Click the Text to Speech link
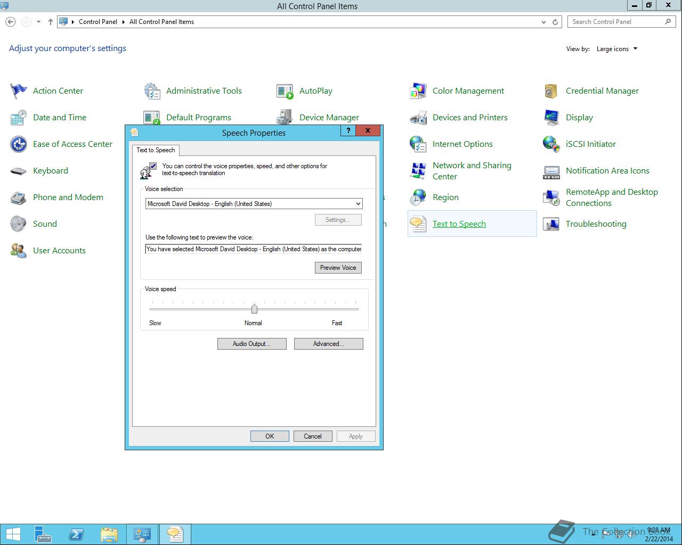Viewport: 682px width, 545px height. pos(459,224)
